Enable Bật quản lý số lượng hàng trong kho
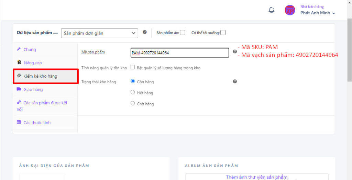This screenshot has width=352, height=180. point(133,67)
